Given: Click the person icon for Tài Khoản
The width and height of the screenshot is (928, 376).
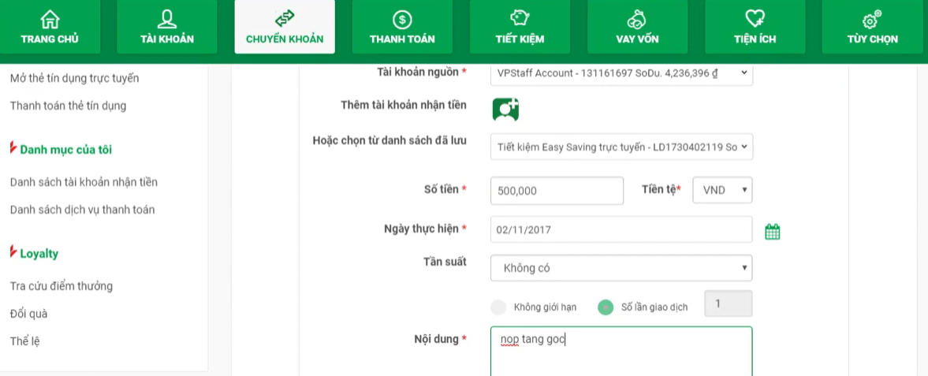Looking at the screenshot, I should [167, 19].
